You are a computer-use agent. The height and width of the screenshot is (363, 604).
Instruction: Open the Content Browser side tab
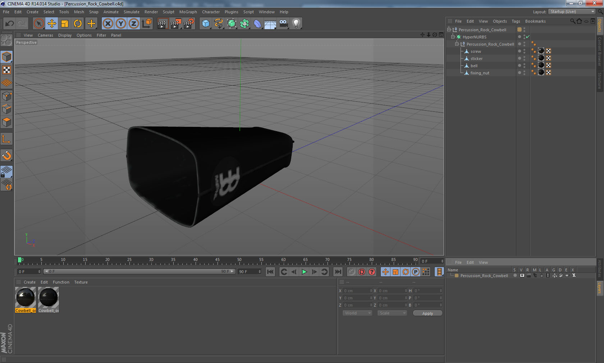[x=600, y=51]
